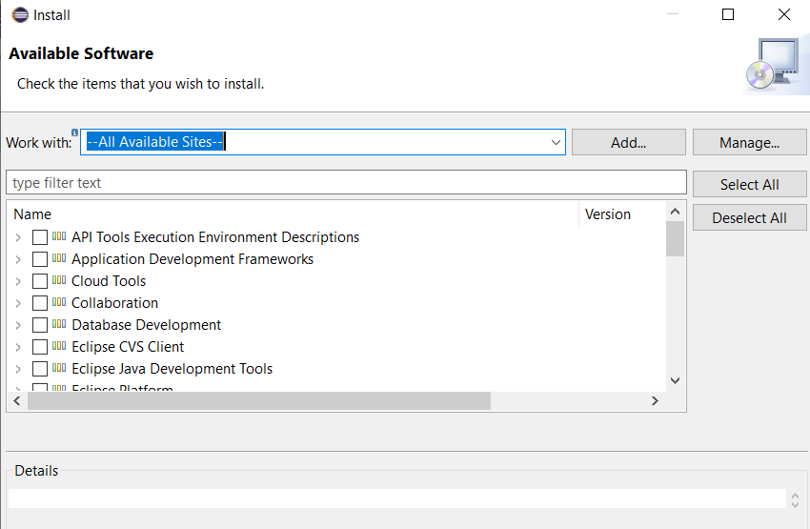Select the Database Development row text
Image resolution: width=810 pixels, height=529 pixels.
coord(146,325)
